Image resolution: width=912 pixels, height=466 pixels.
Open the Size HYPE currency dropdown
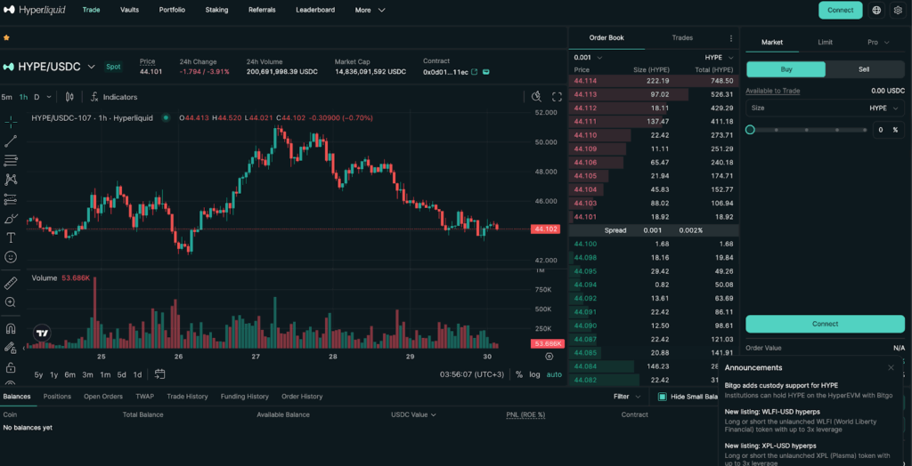pos(883,108)
